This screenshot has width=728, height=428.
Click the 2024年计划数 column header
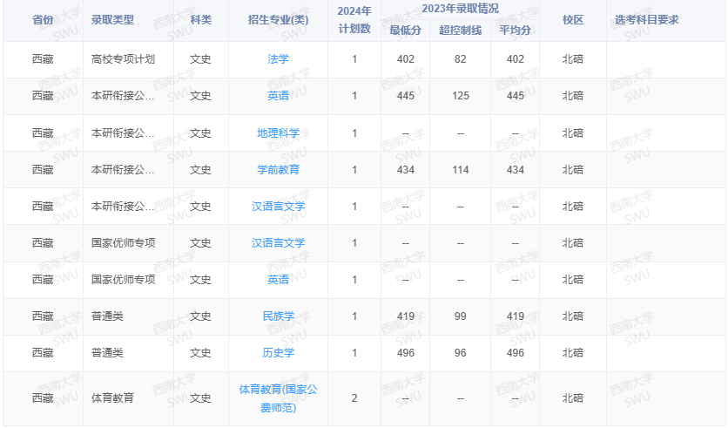(x=354, y=20)
